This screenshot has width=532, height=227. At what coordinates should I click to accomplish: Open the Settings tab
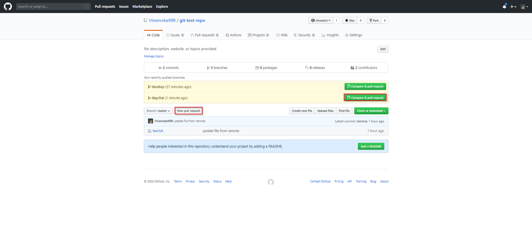353,35
